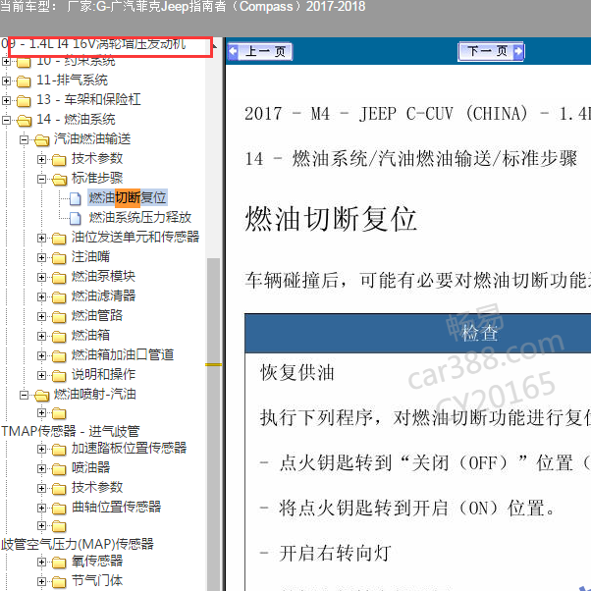Click the folder icon beside 说明和操作
The height and width of the screenshot is (591, 591).
[x=59, y=375]
